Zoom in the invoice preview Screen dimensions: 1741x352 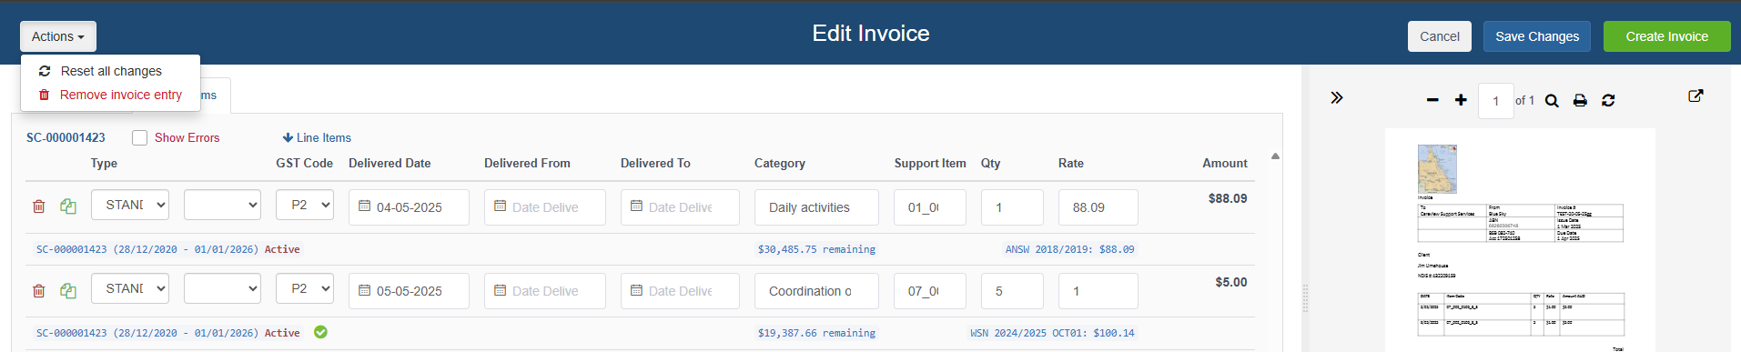pos(1461,100)
